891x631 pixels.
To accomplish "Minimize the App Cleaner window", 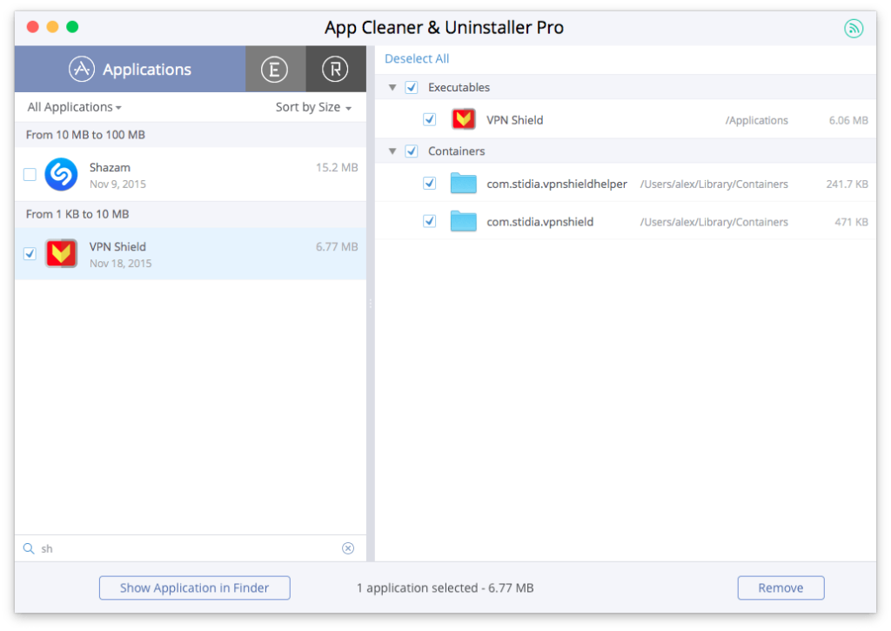I will click(52, 27).
